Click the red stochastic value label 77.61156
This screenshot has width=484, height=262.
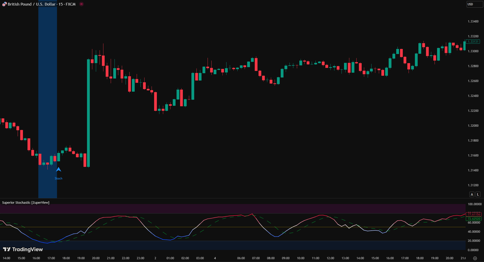pyautogui.click(x=474, y=215)
